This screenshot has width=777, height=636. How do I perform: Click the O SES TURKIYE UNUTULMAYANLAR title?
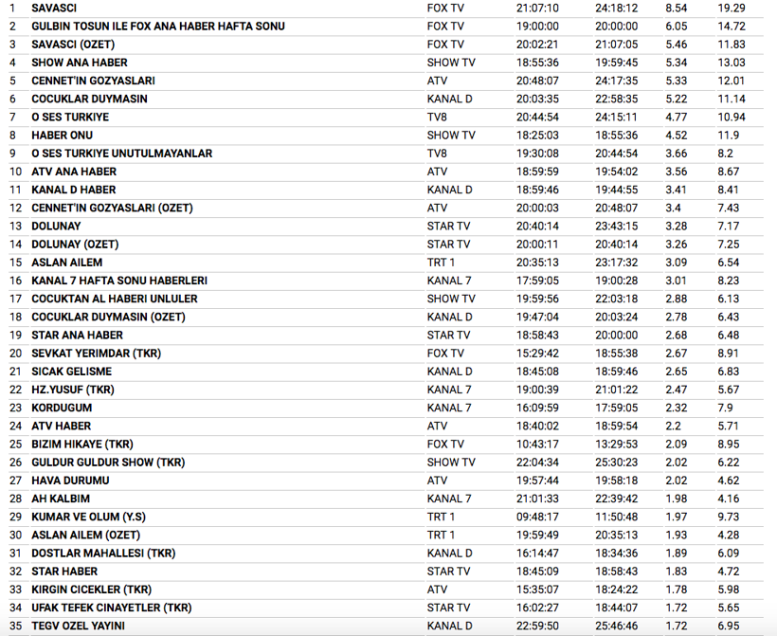point(121,154)
